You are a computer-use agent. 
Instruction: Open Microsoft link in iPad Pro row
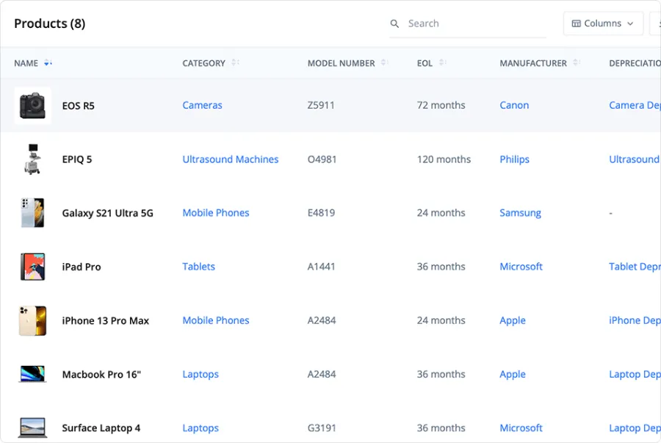[x=521, y=267]
